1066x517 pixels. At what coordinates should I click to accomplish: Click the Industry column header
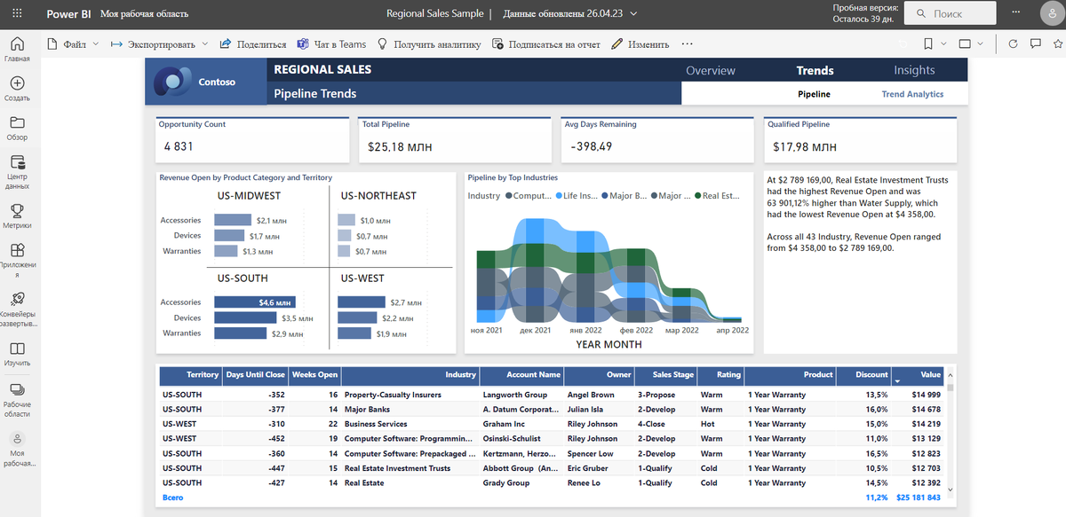tap(410, 375)
